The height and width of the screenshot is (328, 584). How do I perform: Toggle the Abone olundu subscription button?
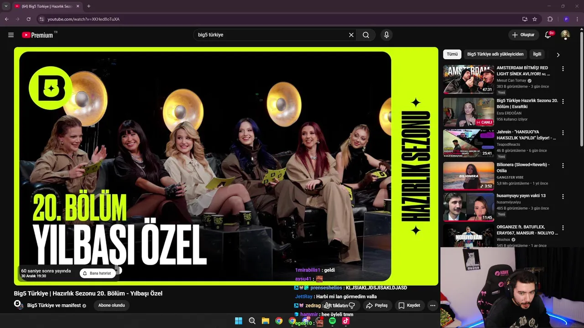pos(111,305)
